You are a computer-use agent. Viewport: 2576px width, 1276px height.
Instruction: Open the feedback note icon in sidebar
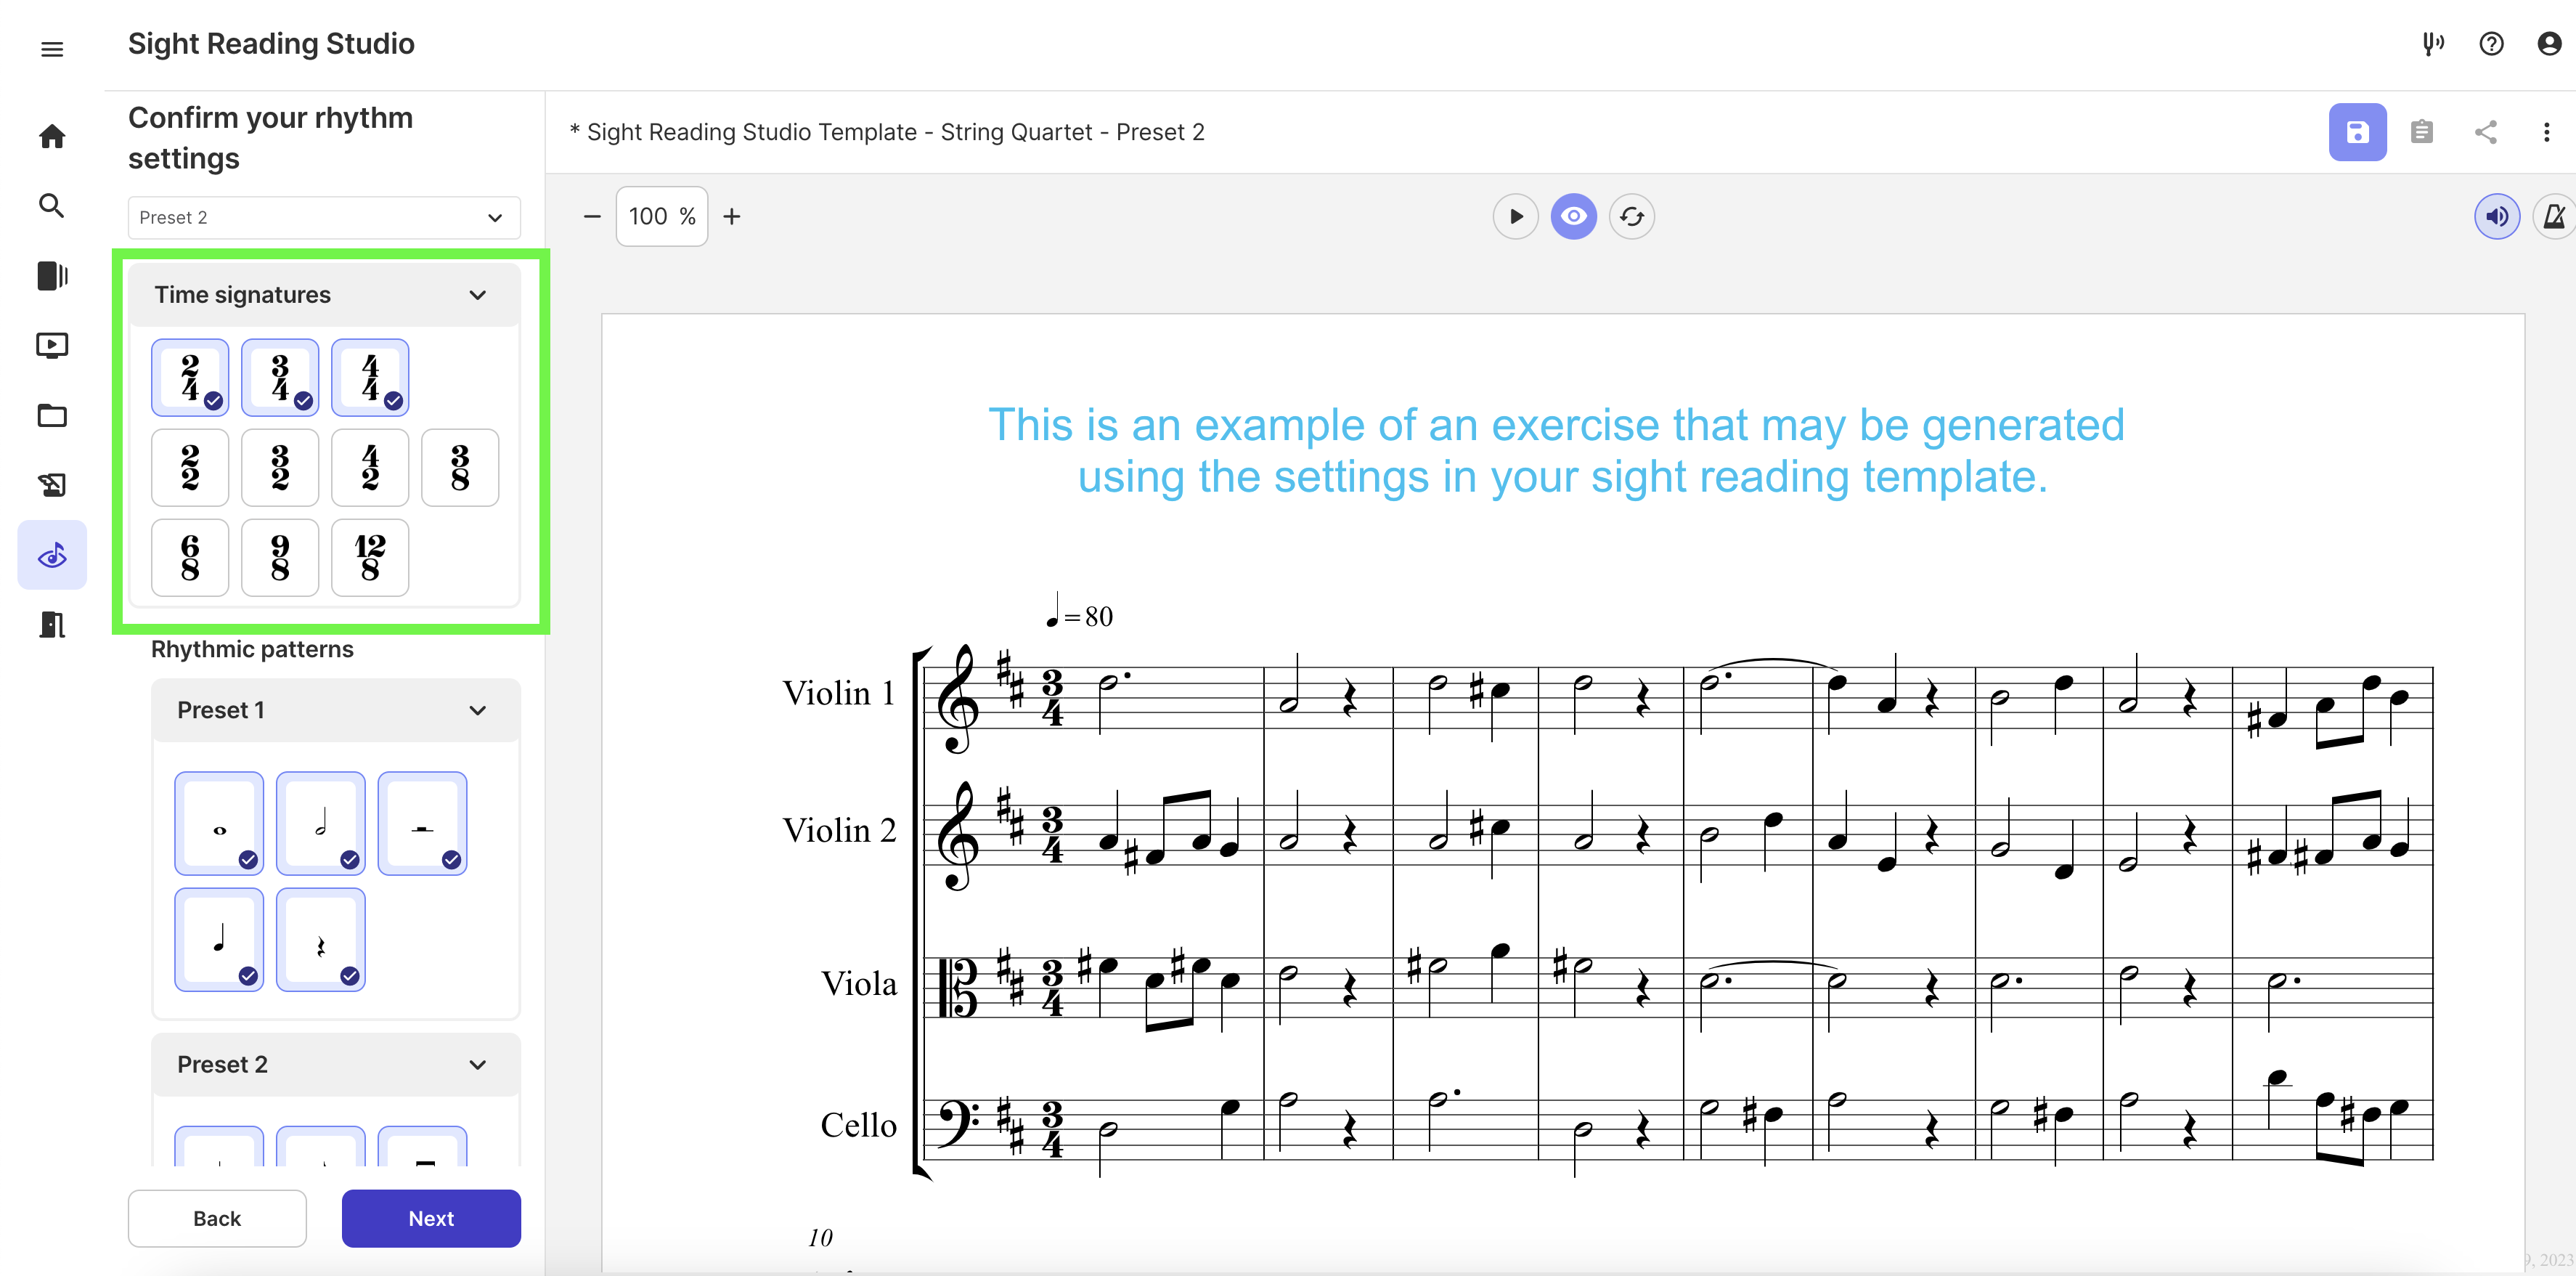coord(52,485)
